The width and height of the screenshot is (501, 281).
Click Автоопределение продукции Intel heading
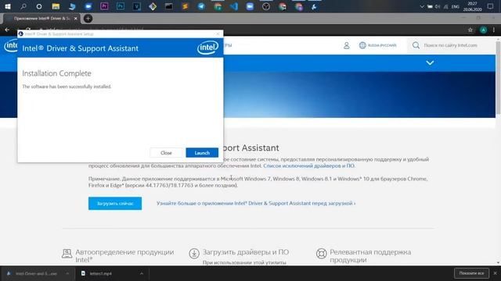coord(124,256)
